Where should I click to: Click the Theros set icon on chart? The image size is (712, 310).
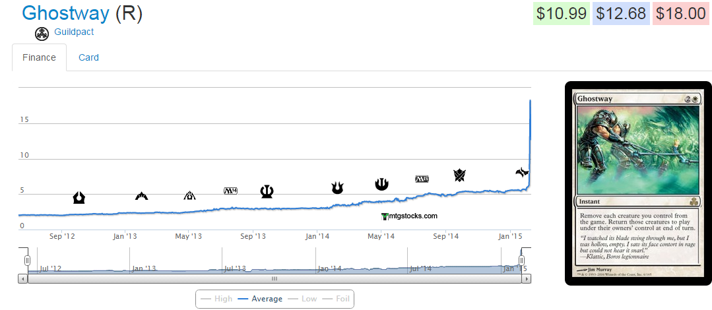coord(267,191)
